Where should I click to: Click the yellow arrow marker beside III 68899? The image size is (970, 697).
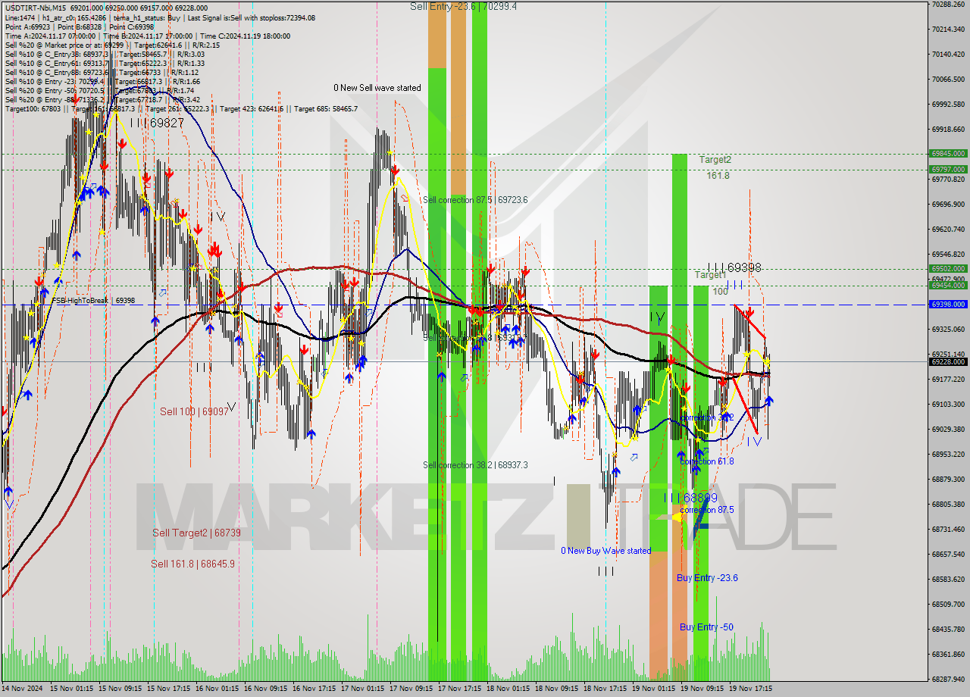click(678, 517)
